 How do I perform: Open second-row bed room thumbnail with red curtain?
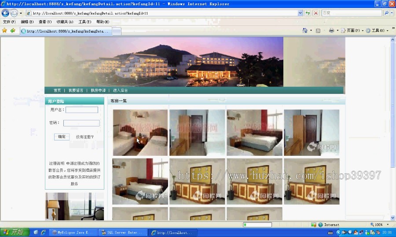coord(140,181)
